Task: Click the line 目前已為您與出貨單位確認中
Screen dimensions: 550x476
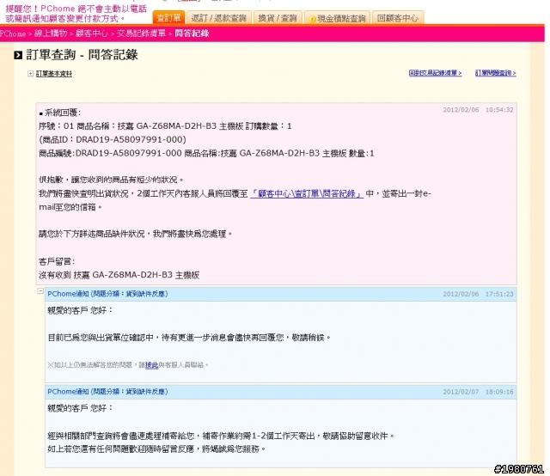Action: coord(189,338)
